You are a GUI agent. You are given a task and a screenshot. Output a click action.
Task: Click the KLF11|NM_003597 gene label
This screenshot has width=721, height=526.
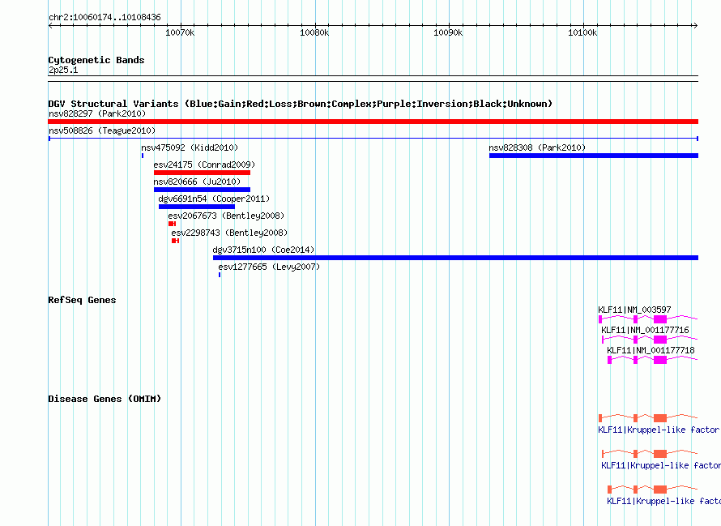pos(634,310)
